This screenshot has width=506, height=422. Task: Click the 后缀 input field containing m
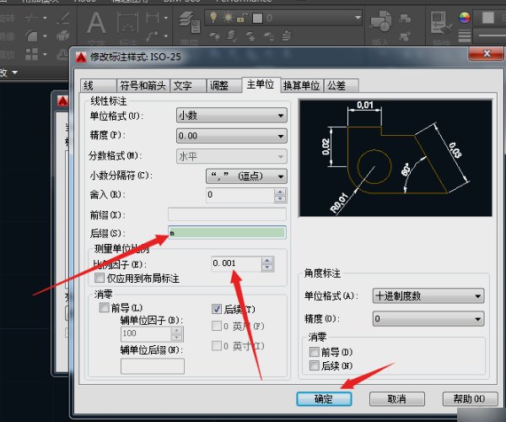pyautogui.click(x=227, y=232)
